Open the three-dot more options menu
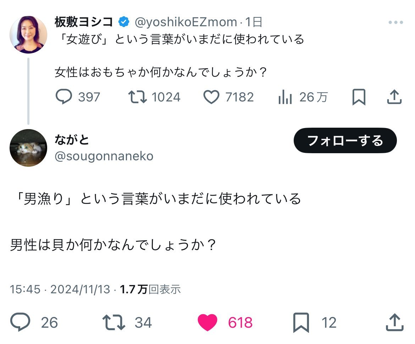 click(x=395, y=22)
